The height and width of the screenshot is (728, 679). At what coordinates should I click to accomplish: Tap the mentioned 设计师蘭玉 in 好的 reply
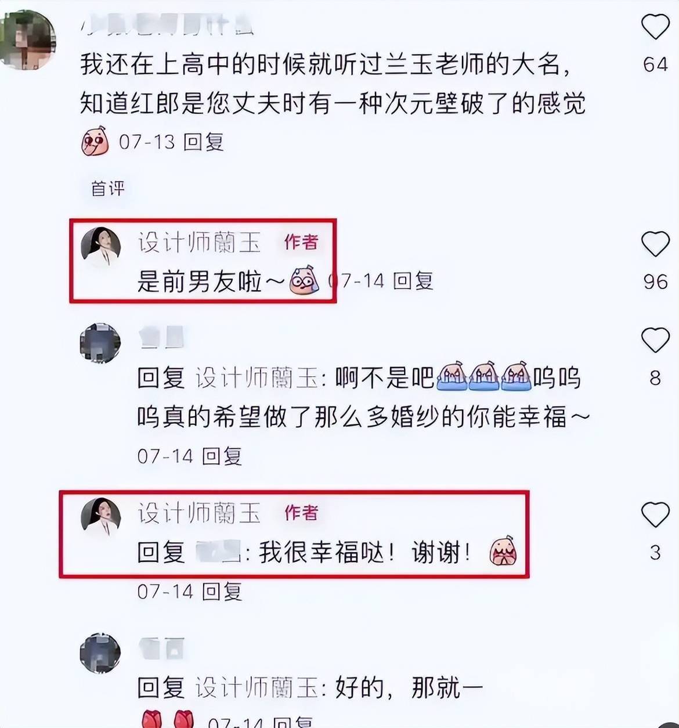point(257,688)
